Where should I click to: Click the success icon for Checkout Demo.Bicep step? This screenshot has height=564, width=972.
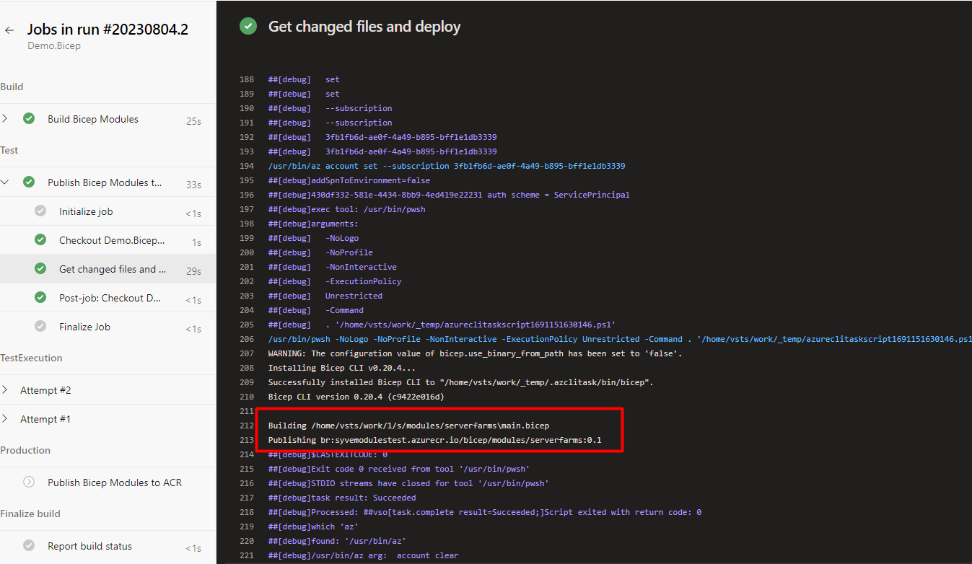click(x=40, y=239)
